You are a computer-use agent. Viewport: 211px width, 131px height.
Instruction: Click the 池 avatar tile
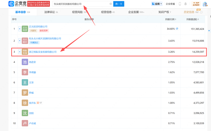(x=25, y=62)
